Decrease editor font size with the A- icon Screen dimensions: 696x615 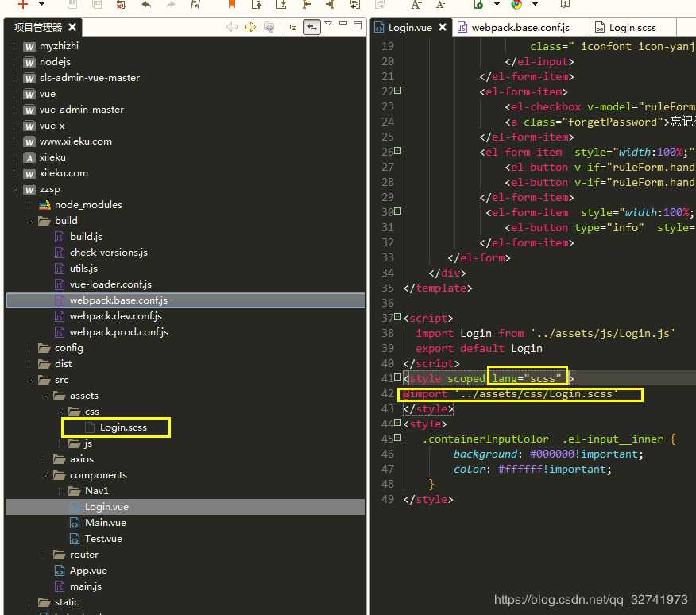click(x=440, y=5)
